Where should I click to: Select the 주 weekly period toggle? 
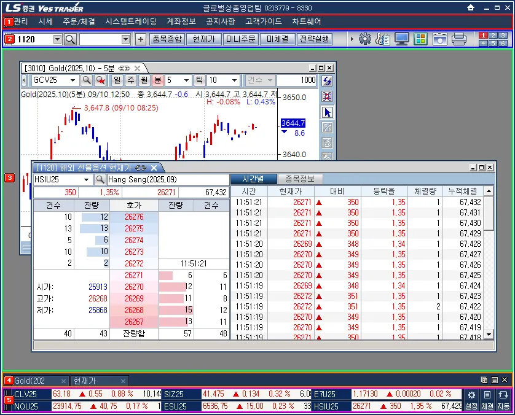131,80
